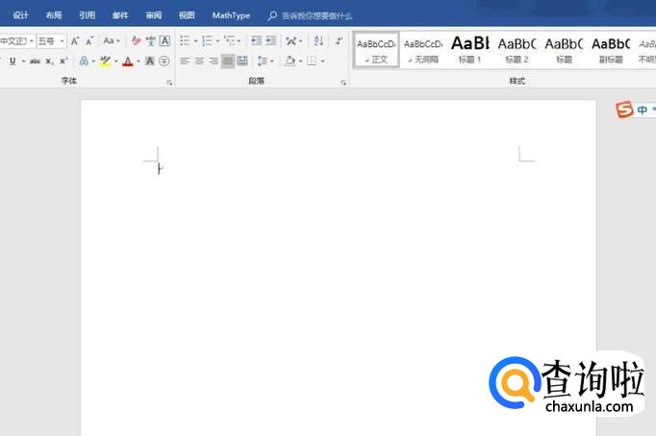The width and height of the screenshot is (656, 436).
Task: Toggle subscript formatting
Action: pos(49,61)
